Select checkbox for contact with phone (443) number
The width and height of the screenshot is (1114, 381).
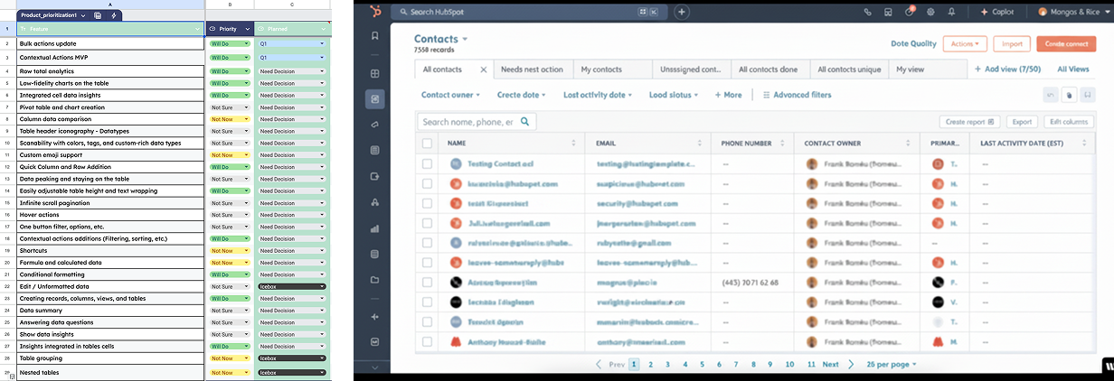pyautogui.click(x=427, y=283)
